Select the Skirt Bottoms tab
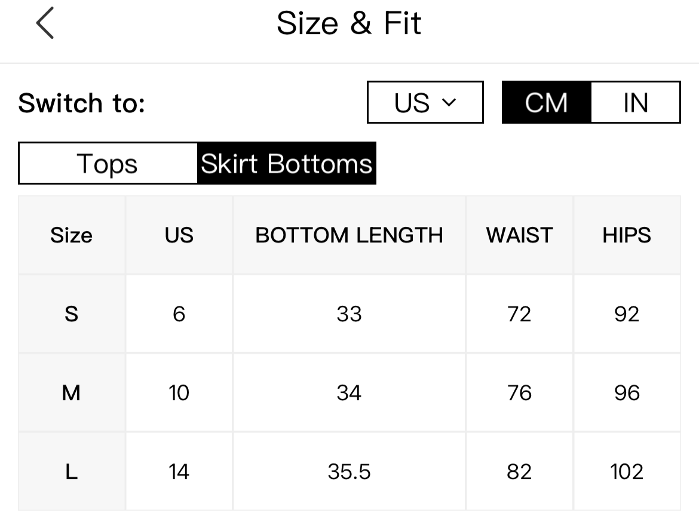This screenshot has width=699, height=513. click(x=287, y=163)
